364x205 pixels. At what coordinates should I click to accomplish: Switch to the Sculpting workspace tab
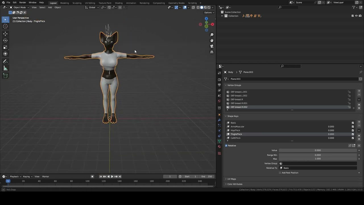(x=77, y=3)
